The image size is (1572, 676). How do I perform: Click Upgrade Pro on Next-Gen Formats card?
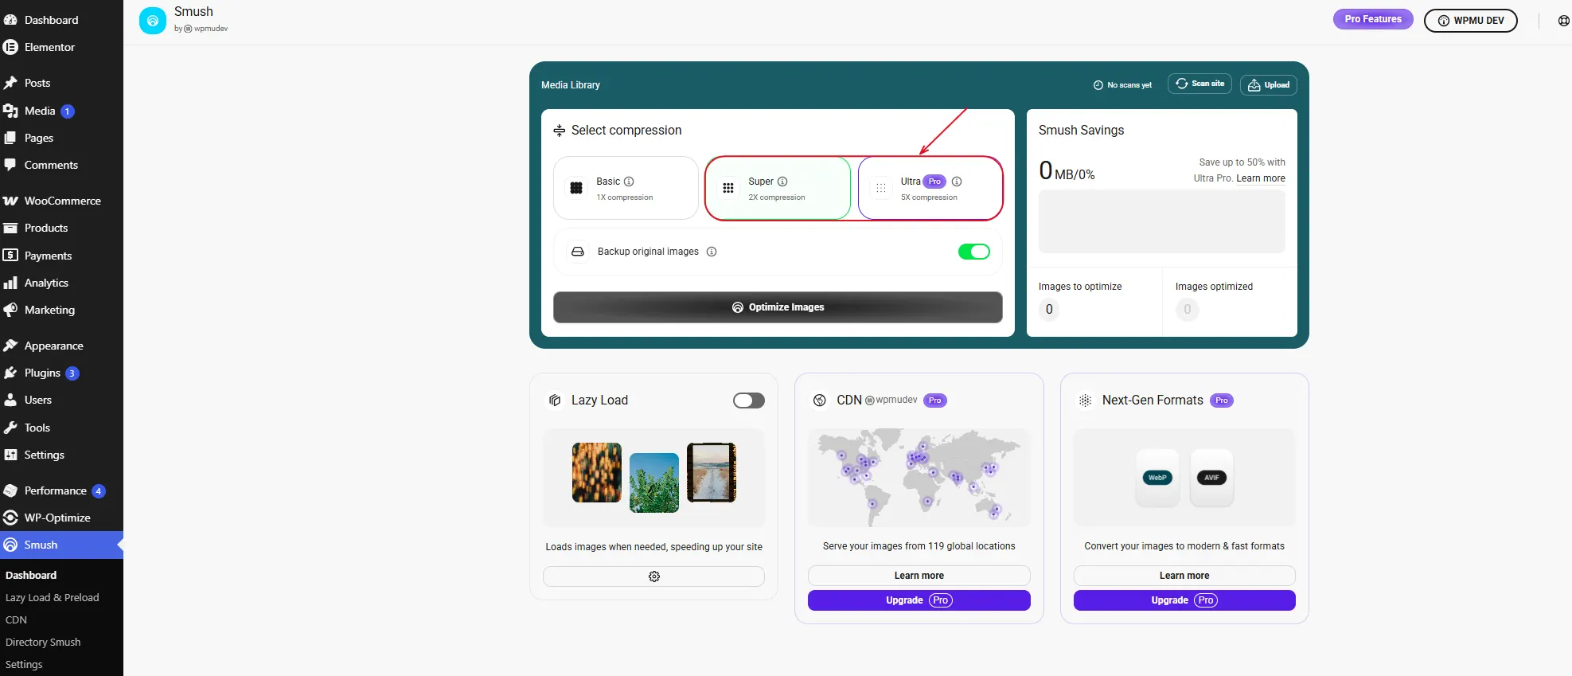(x=1184, y=600)
